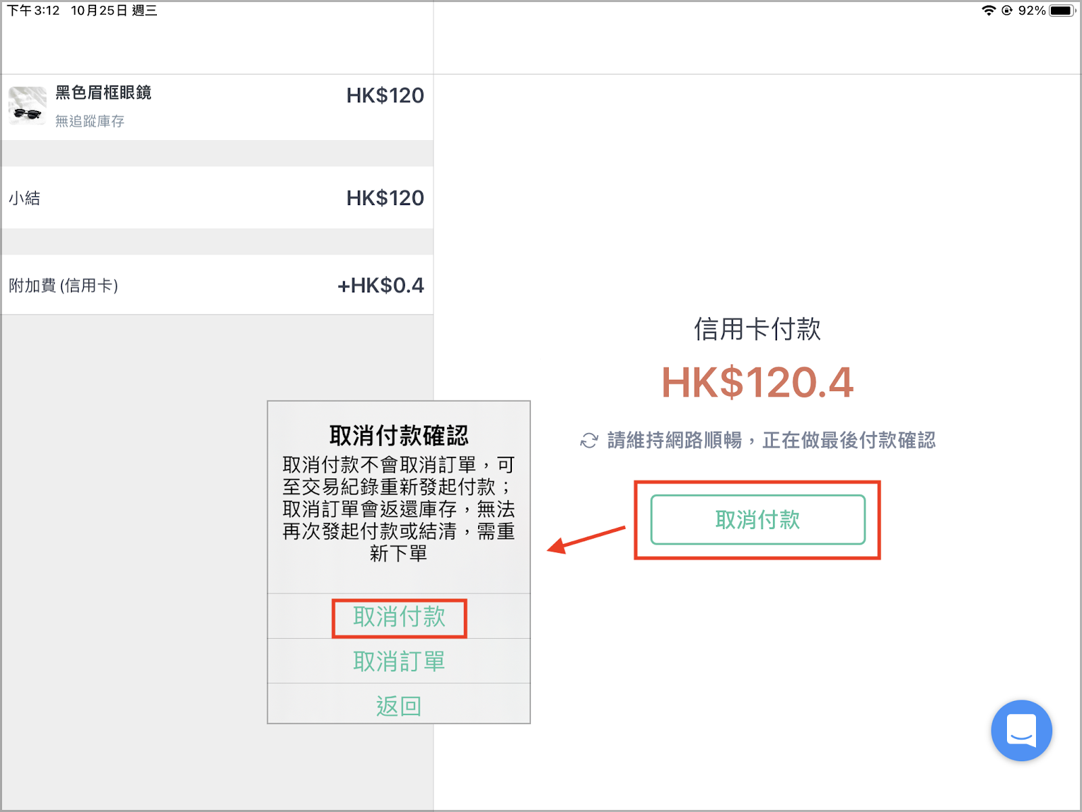Screen dimensions: 1082x812
Task: Tap 取消付款 outlined button under payment amount
Action: pos(757,520)
